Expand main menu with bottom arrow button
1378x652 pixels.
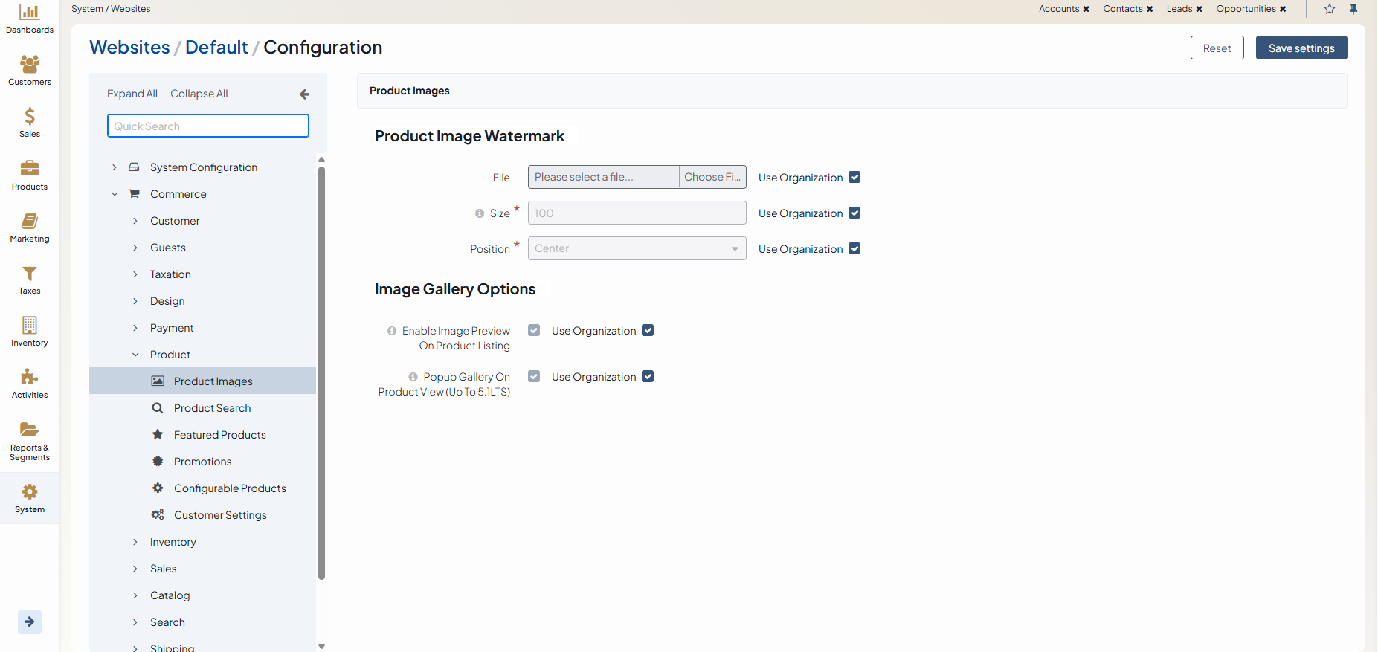click(x=30, y=622)
